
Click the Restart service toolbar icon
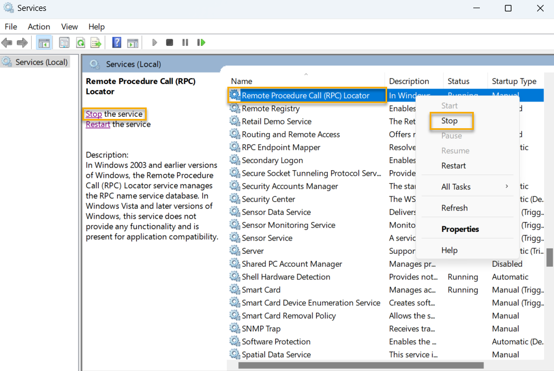point(201,42)
